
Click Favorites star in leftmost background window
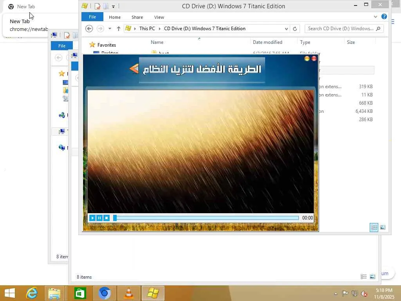click(61, 74)
